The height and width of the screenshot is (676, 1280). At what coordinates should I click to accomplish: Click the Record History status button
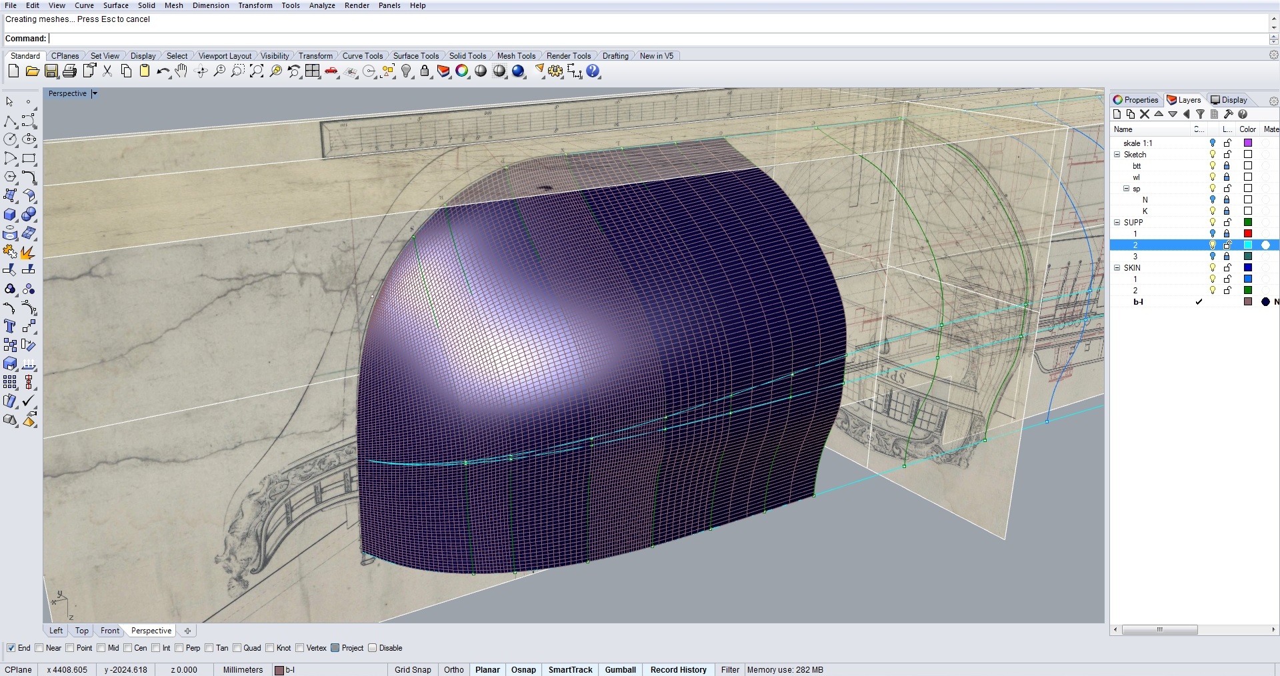pyautogui.click(x=678, y=670)
